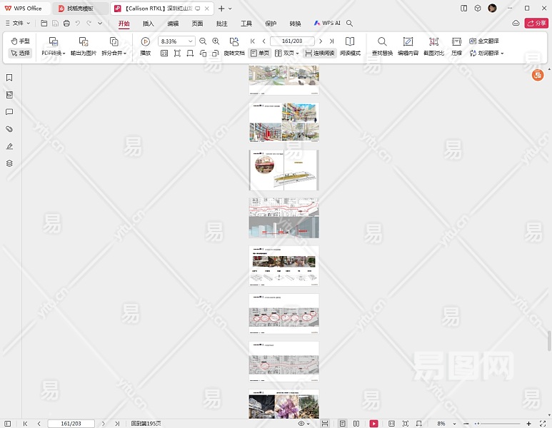Screen dimensions: 552x428
Task: Click the 分享 share button
Action: coord(536,24)
